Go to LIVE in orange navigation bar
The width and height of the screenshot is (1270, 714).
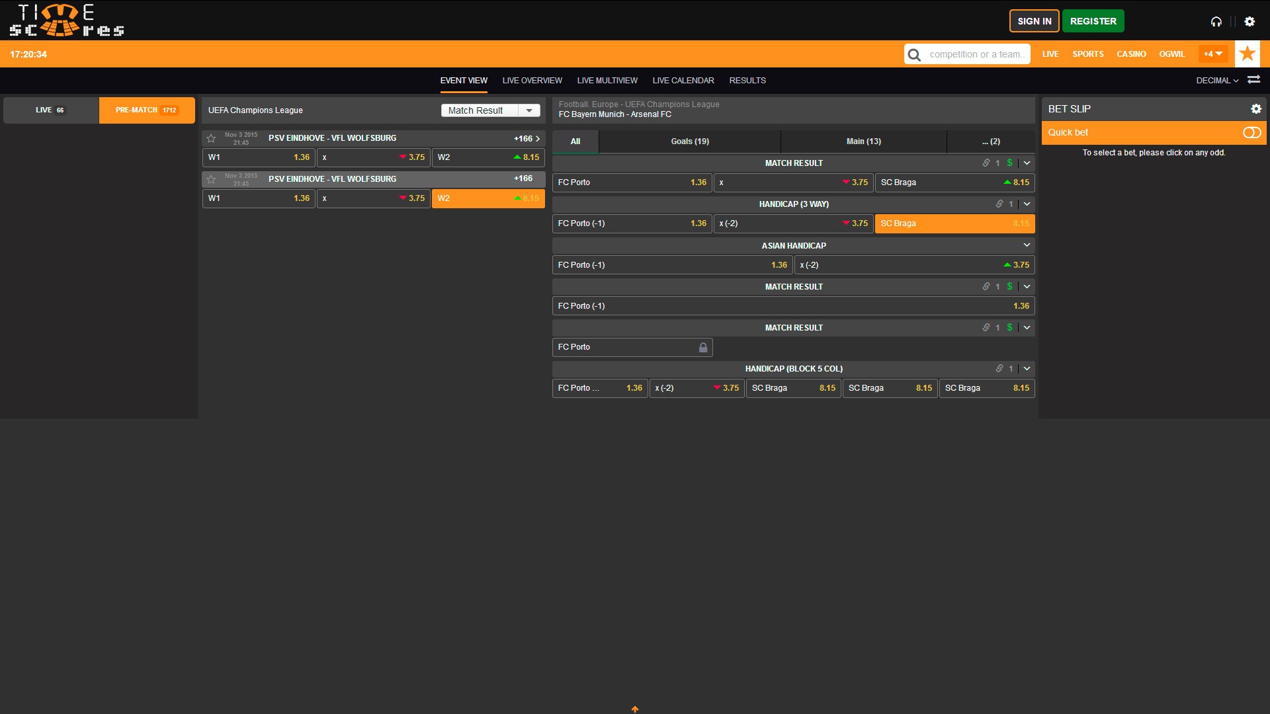(x=1050, y=54)
